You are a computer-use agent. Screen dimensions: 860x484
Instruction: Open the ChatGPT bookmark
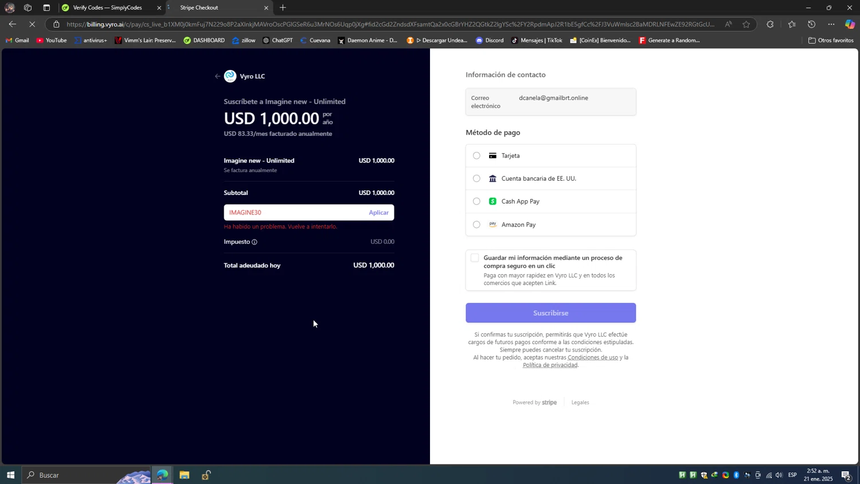tap(277, 40)
